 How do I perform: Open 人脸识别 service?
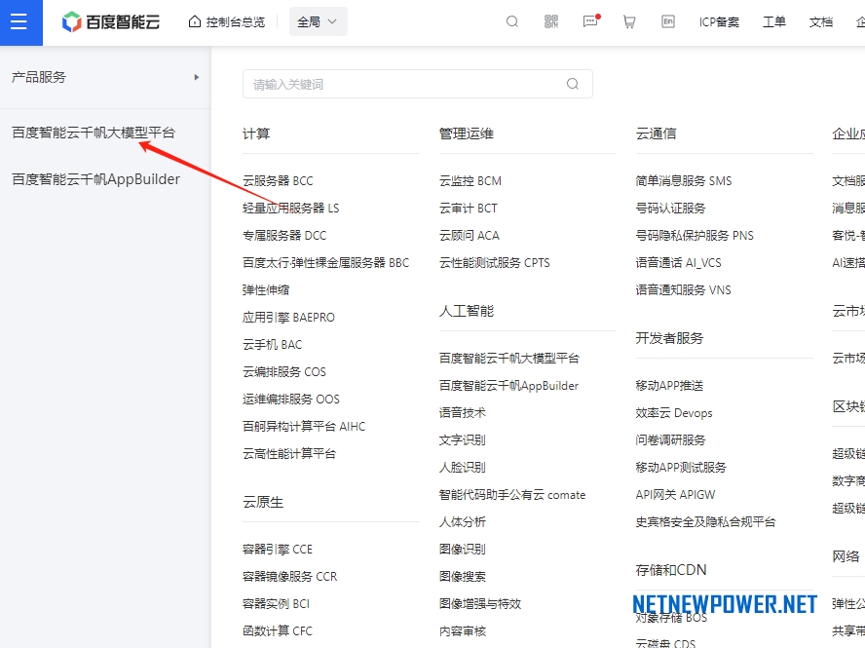pos(463,468)
